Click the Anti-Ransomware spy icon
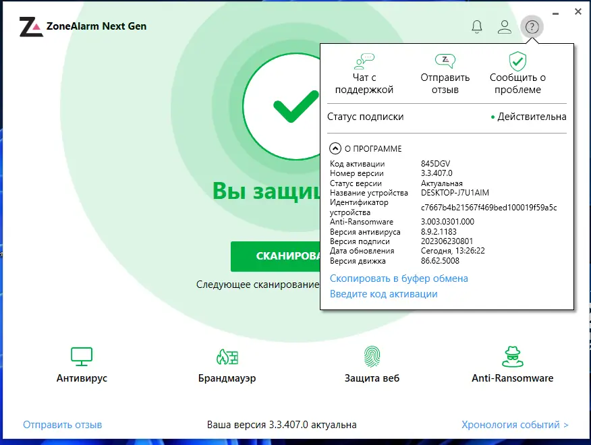Screen dimensions: 591x445 [x=513, y=357]
